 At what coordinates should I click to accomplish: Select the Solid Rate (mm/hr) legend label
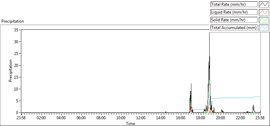[x=234, y=20]
